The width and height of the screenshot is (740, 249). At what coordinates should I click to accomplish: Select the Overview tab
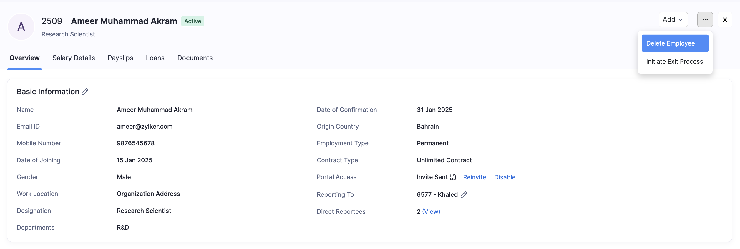click(x=24, y=58)
